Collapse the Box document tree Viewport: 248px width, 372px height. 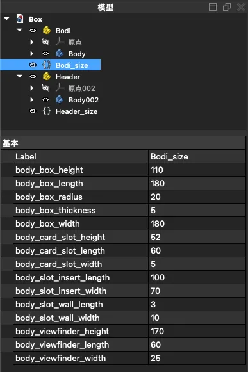pos(7,19)
